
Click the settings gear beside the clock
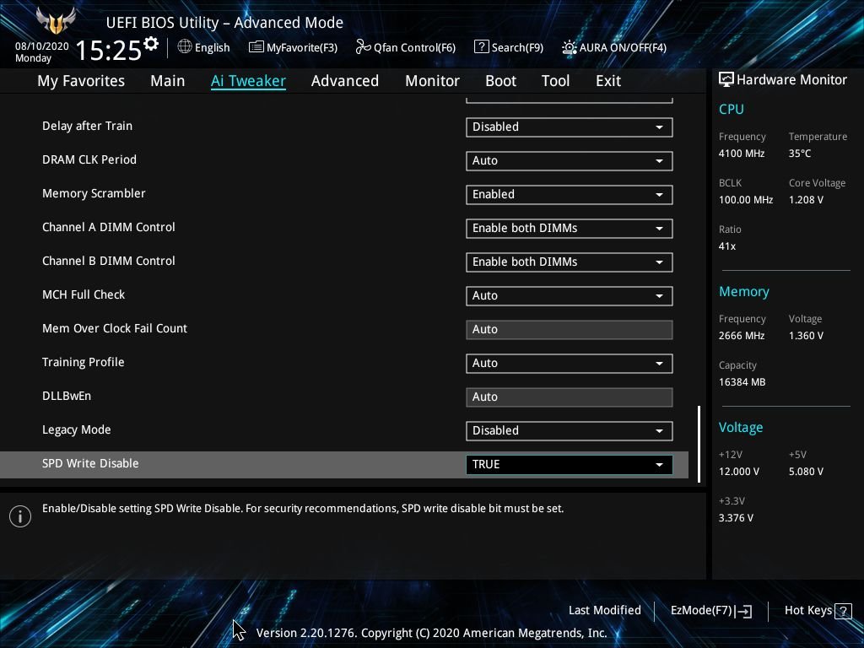pos(151,44)
